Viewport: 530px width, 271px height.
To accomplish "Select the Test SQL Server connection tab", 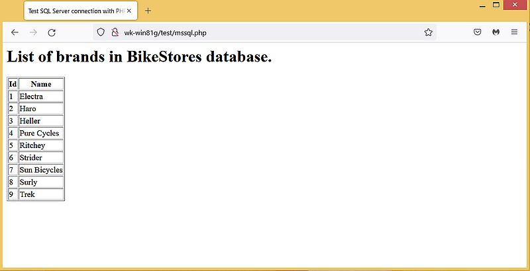I will [80, 11].
